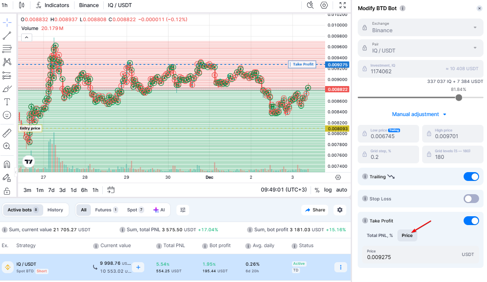Select the trend line drawing tool

pos(7,36)
